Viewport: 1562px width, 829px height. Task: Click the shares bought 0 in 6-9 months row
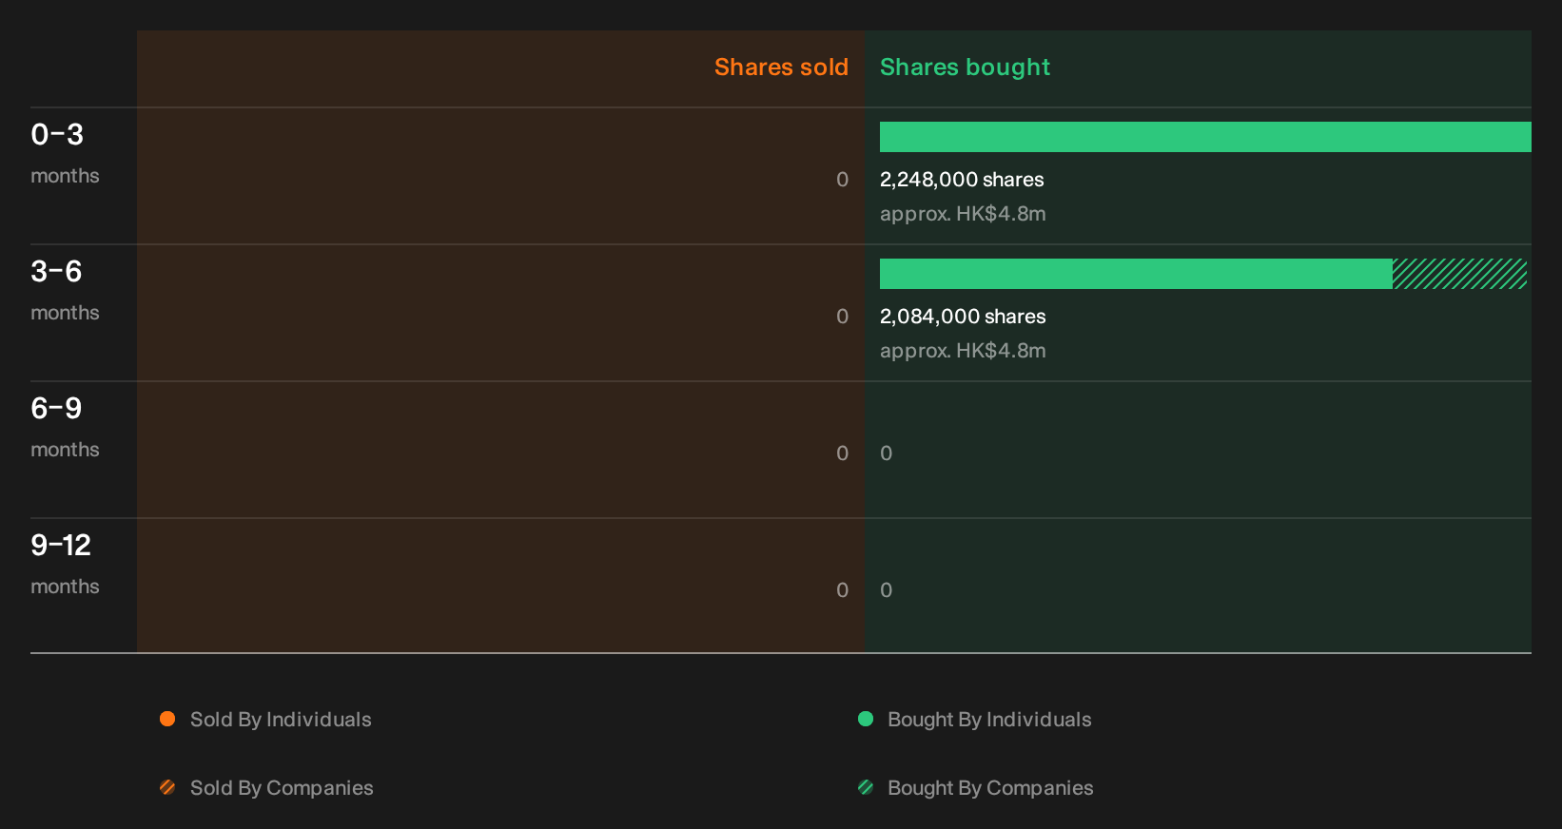tap(886, 453)
